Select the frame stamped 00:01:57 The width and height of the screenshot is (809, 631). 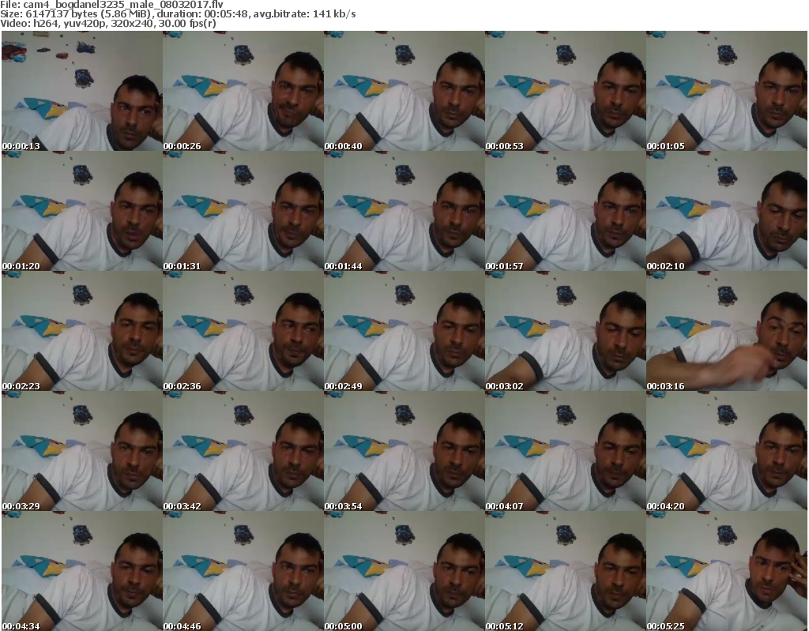click(x=566, y=211)
